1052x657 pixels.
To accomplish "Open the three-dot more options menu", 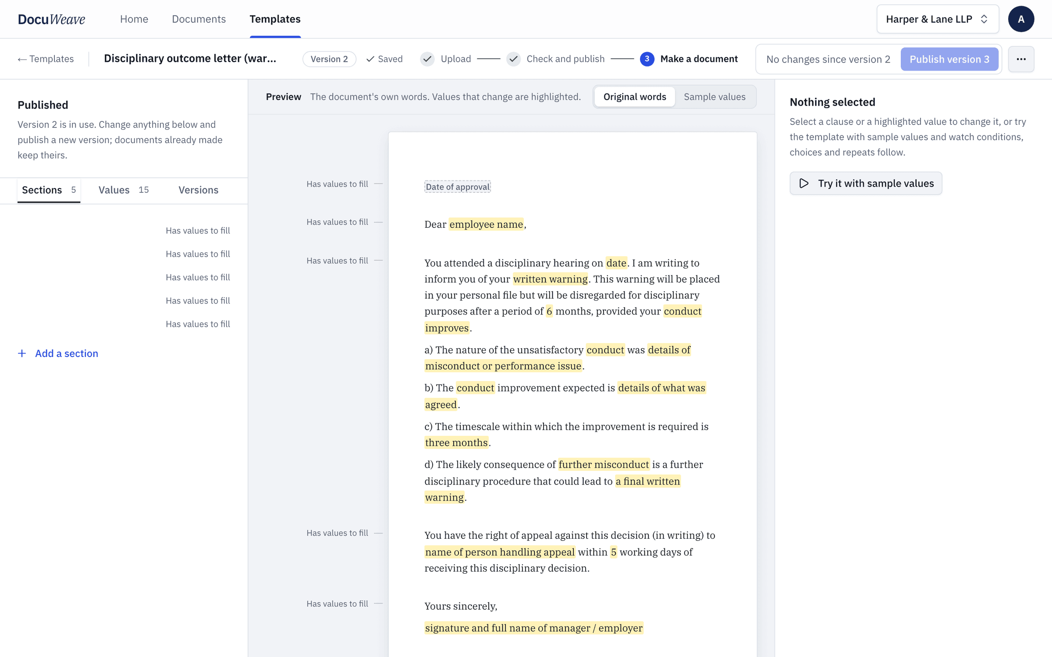I will coord(1021,59).
